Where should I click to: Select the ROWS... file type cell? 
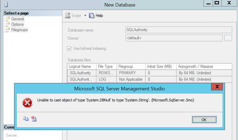[x=107, y=73]
